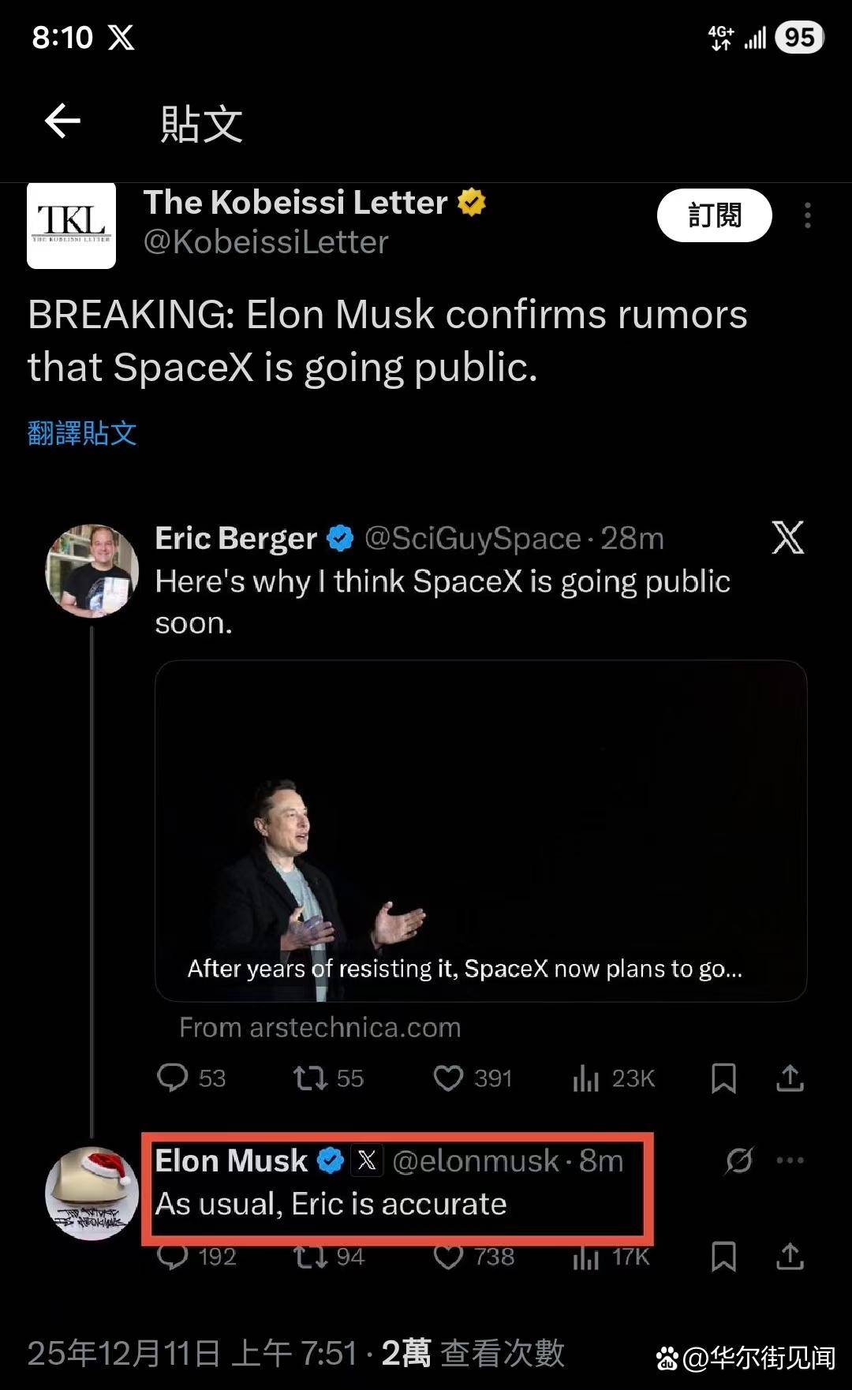Open Elon Musk's profile avatar
852x1390 pixels.
pos(92,1193)
